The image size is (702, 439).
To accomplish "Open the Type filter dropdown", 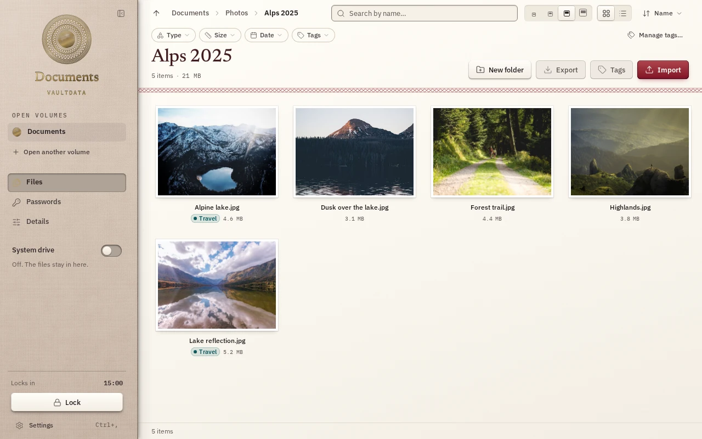I will pyautogui.click(x=173, y=35).
